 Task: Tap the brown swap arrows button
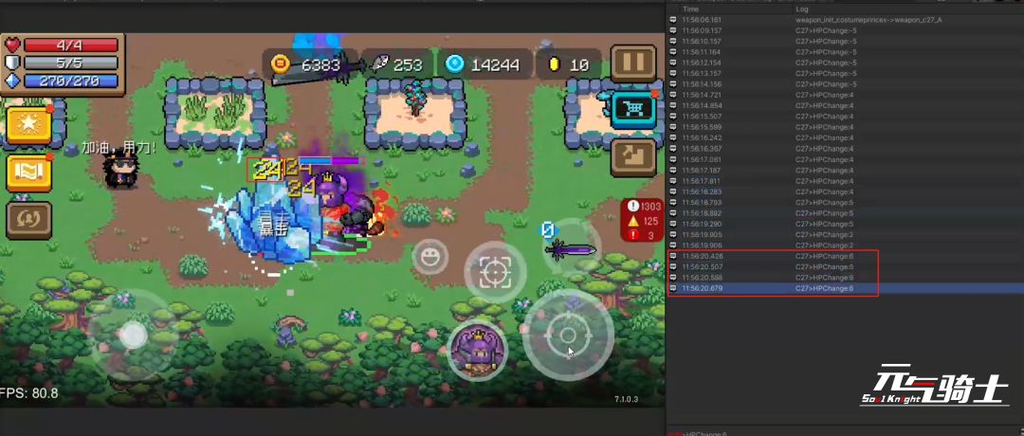(x=28, y=219)
